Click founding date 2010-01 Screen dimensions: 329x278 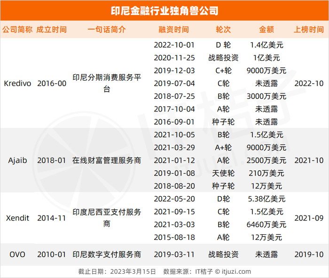(52, 254)
